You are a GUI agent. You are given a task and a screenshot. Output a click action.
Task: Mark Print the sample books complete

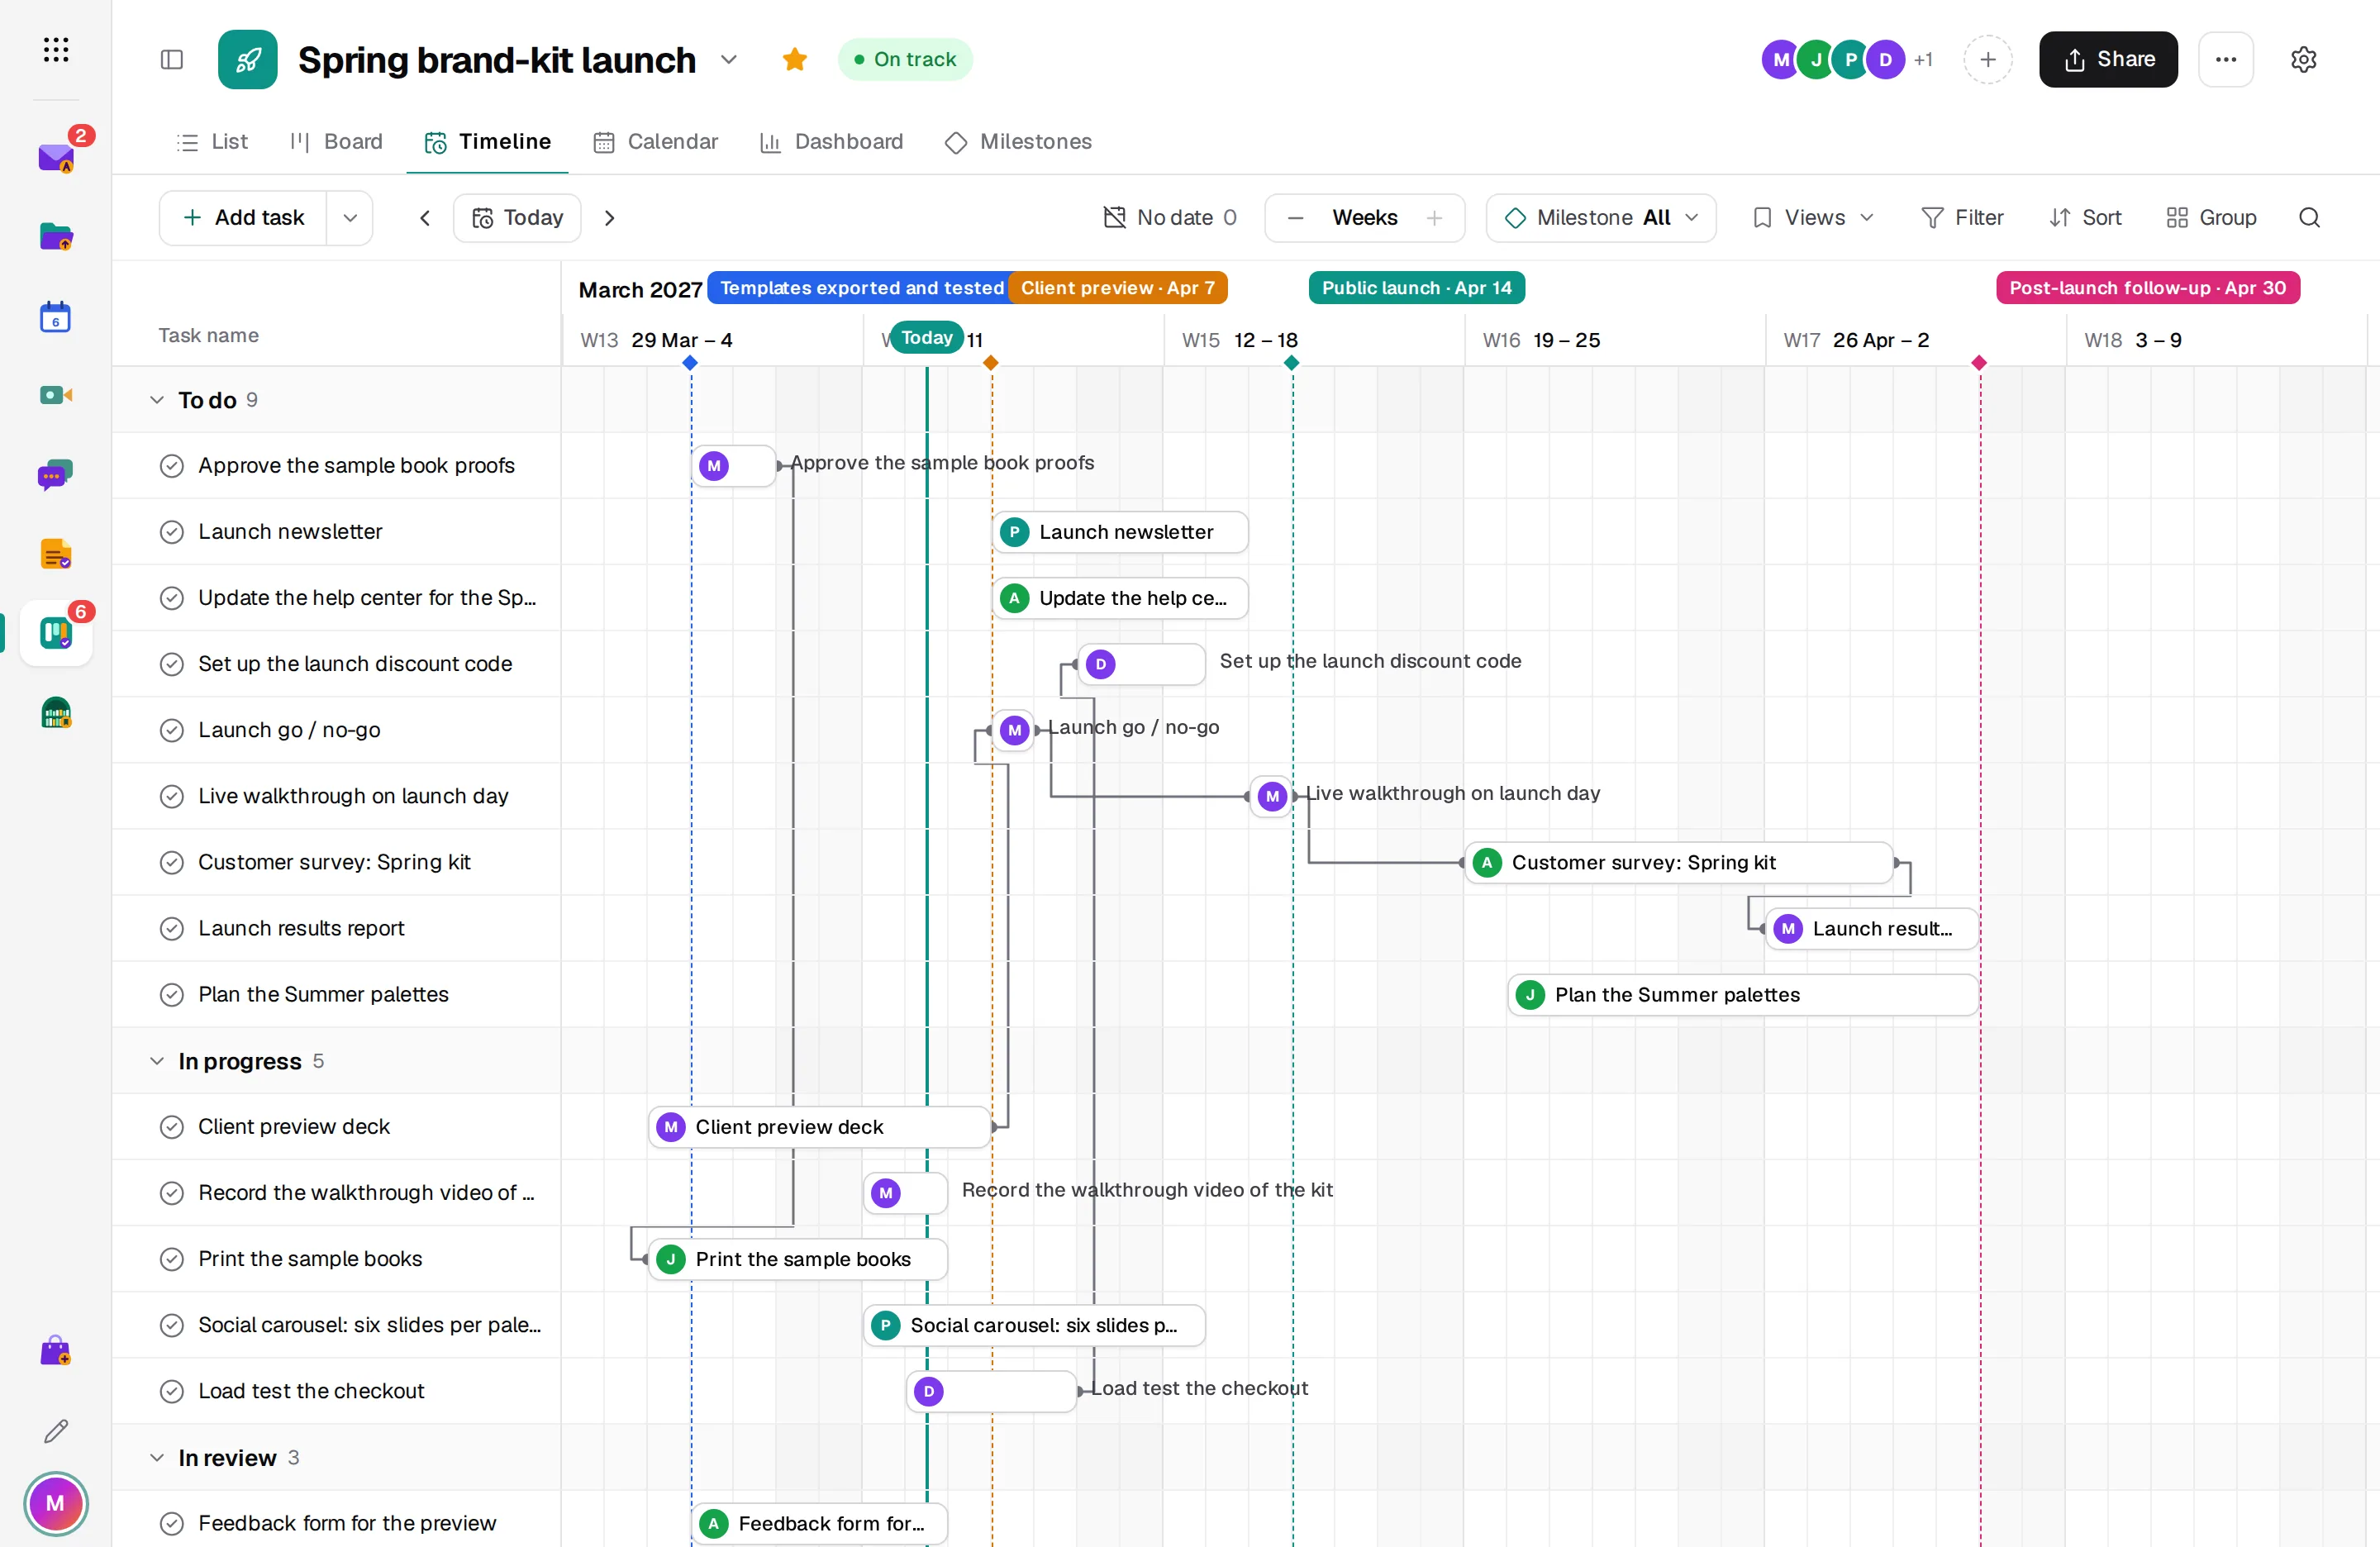click(172, 1258)
